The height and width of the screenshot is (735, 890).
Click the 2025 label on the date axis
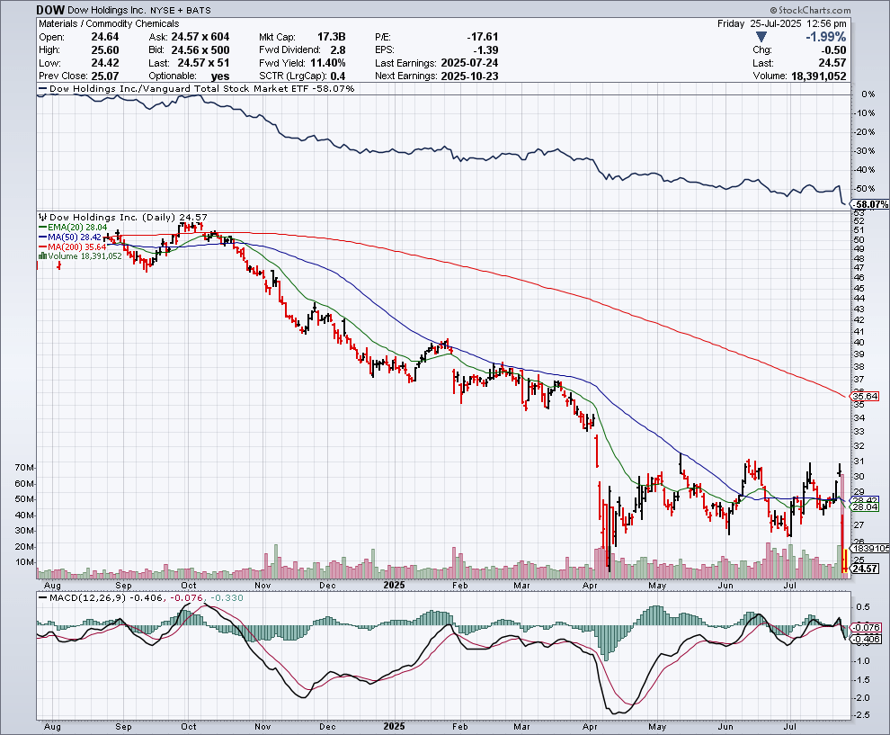(395, 584)
